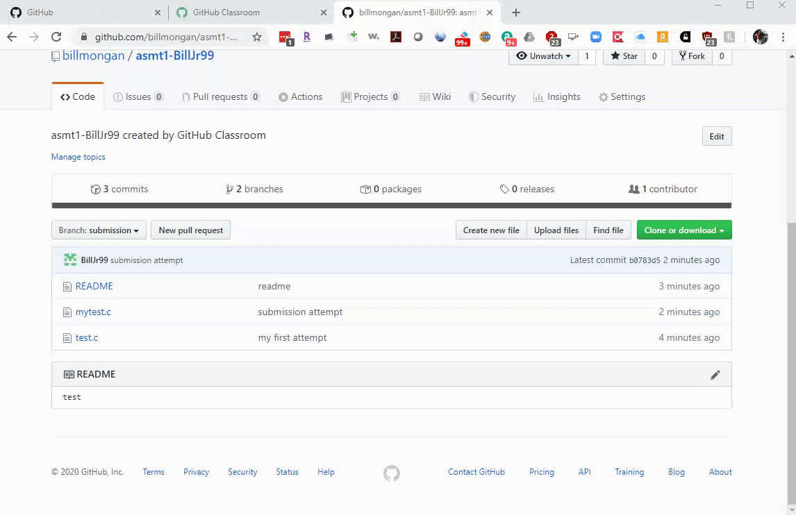
Task: Open the Projects tab
Action: tap(371, 97)
